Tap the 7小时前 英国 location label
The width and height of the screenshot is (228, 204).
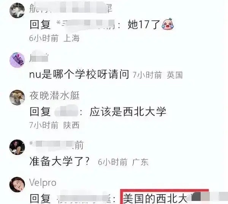point(158,75)
